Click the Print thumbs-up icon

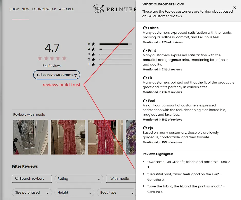pyautogui.click(x=145, y=50)
